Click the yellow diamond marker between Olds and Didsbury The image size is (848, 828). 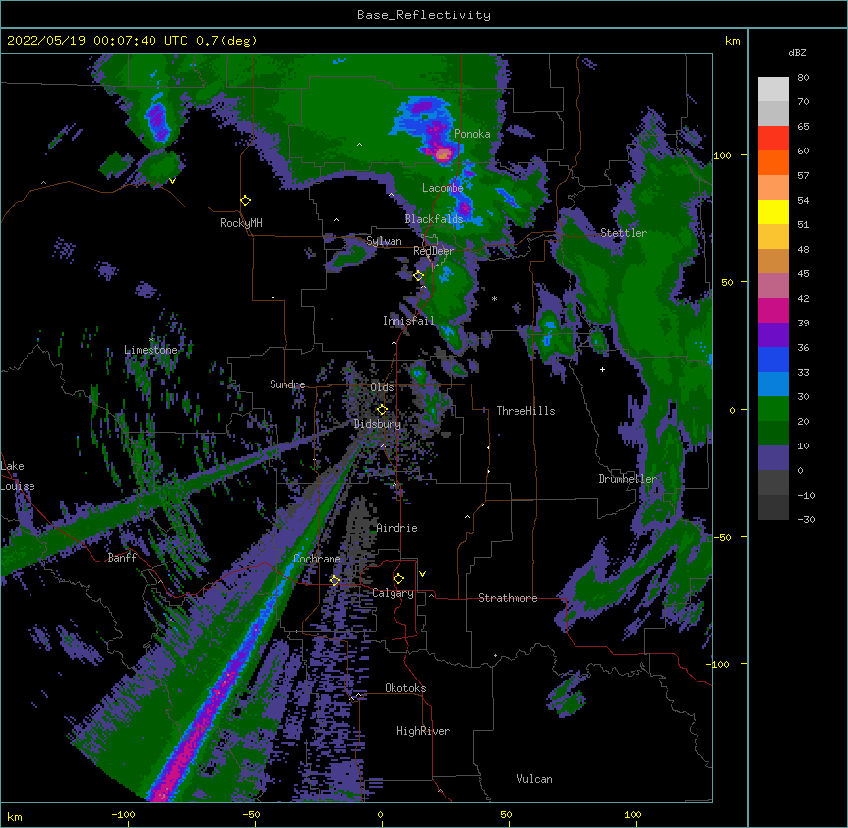(382, 409)
